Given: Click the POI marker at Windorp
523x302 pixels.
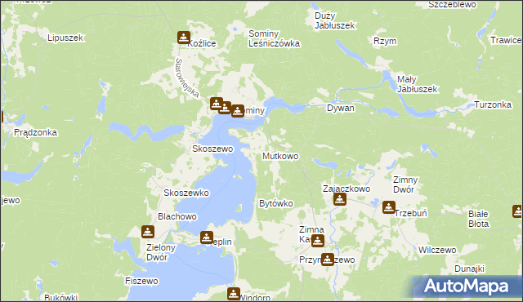Looking at the screenshot, I should (x=234, y=294).
